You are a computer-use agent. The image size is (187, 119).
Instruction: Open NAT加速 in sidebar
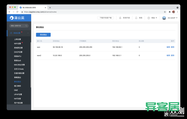coord(17,99)
